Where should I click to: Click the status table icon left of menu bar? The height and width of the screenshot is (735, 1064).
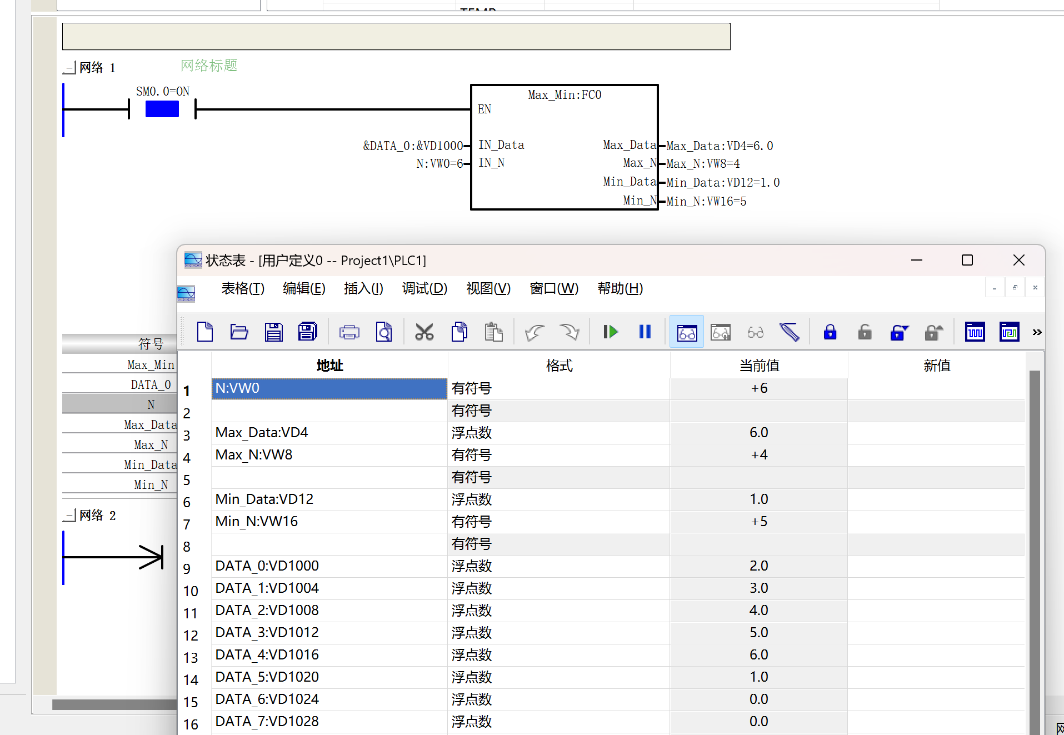(186, 293)
